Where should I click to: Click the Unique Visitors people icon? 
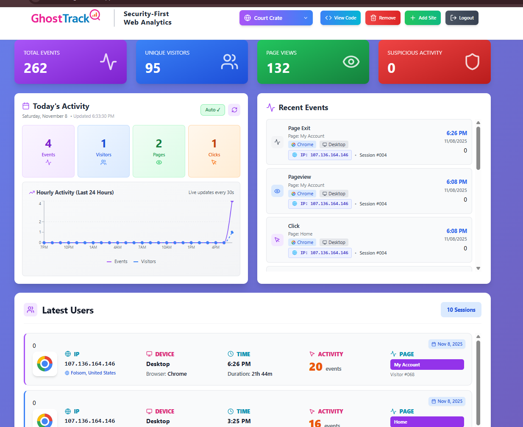(229, 62)
